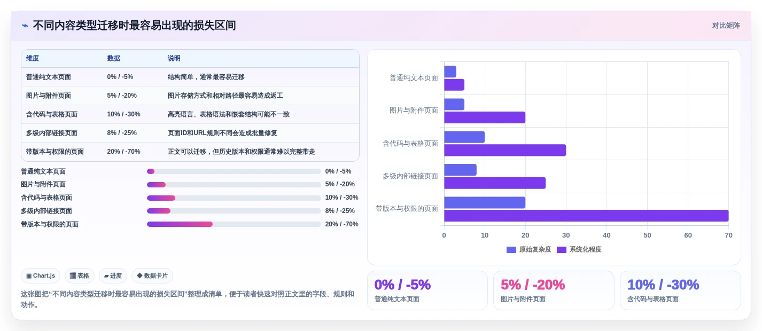Click the 系统化程度 bar for 含代码与表格页面
Viewport: 762px width, 331px height.
(x=505, y=150)
